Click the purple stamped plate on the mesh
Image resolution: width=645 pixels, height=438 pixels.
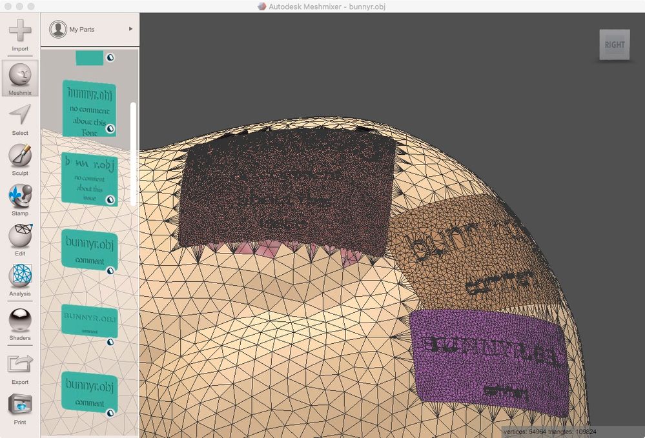(489, 362)
